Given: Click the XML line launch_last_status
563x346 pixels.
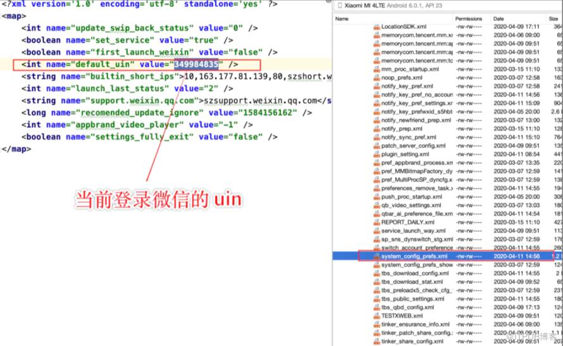Looking at the screenshot, I should click(x=127, y=89).
